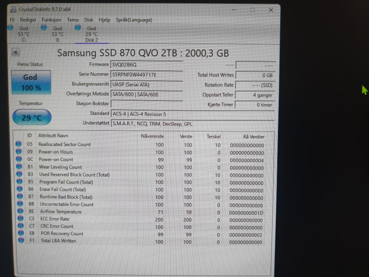
Task: Click the X: drive blue status orb
Action: pos(44,28)
